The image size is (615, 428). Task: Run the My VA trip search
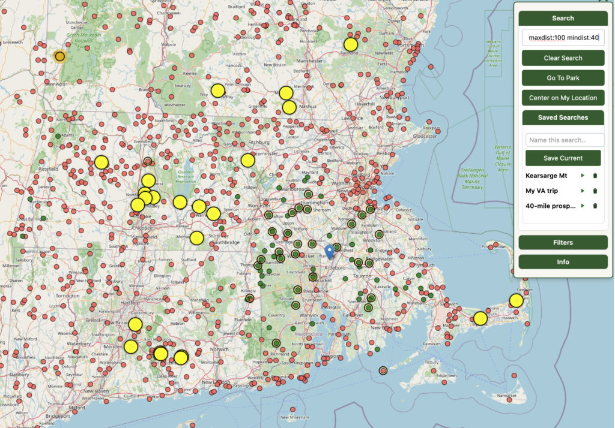tap(581, 191)
